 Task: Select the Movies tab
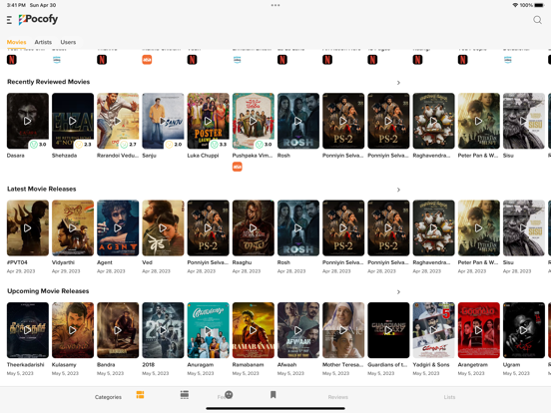click(x=17, y=42)
